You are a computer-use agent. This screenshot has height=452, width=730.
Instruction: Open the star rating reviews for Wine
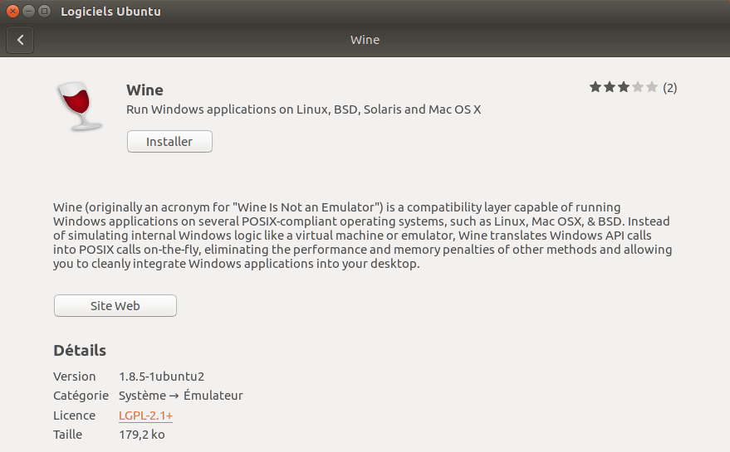623,87
